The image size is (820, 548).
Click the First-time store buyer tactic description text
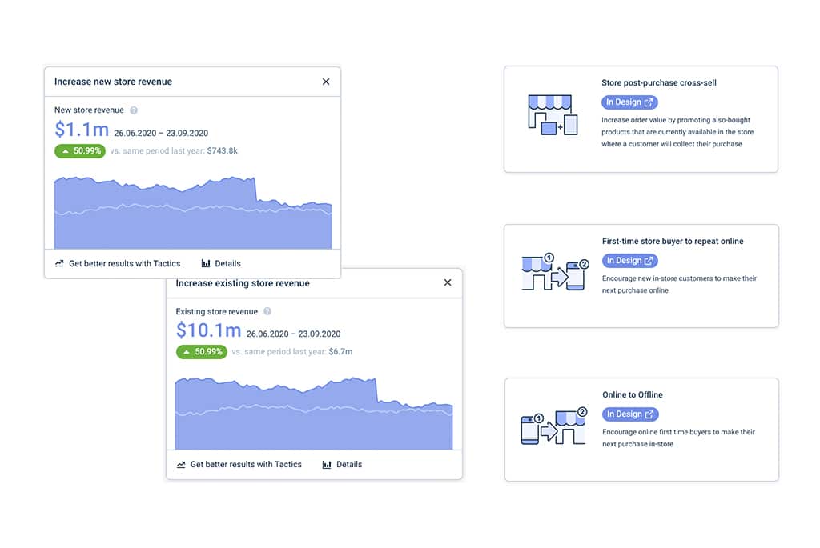tap(679, 284)
